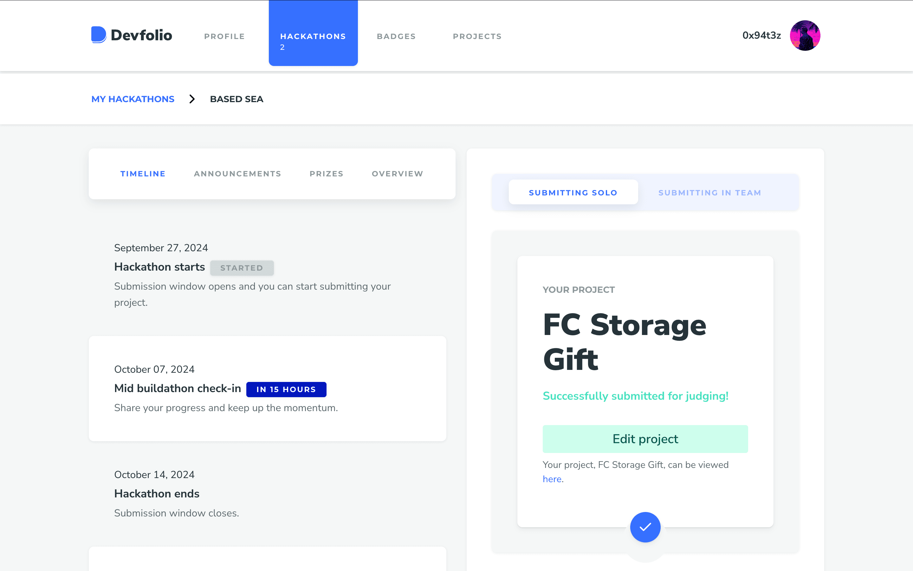
Task: Click the Started status badge
Action: pos(242,268)
